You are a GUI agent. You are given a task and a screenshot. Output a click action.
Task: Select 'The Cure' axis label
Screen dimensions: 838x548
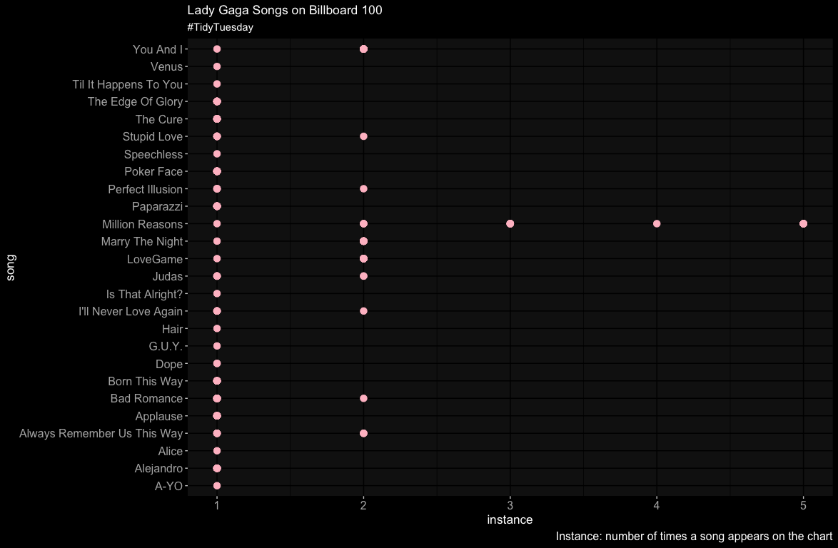click(x=158, y=119)
